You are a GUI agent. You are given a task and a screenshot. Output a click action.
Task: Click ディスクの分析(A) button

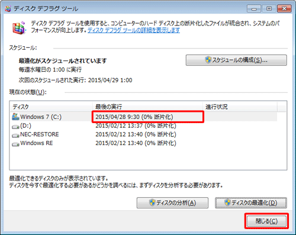(x=172, y=202)
